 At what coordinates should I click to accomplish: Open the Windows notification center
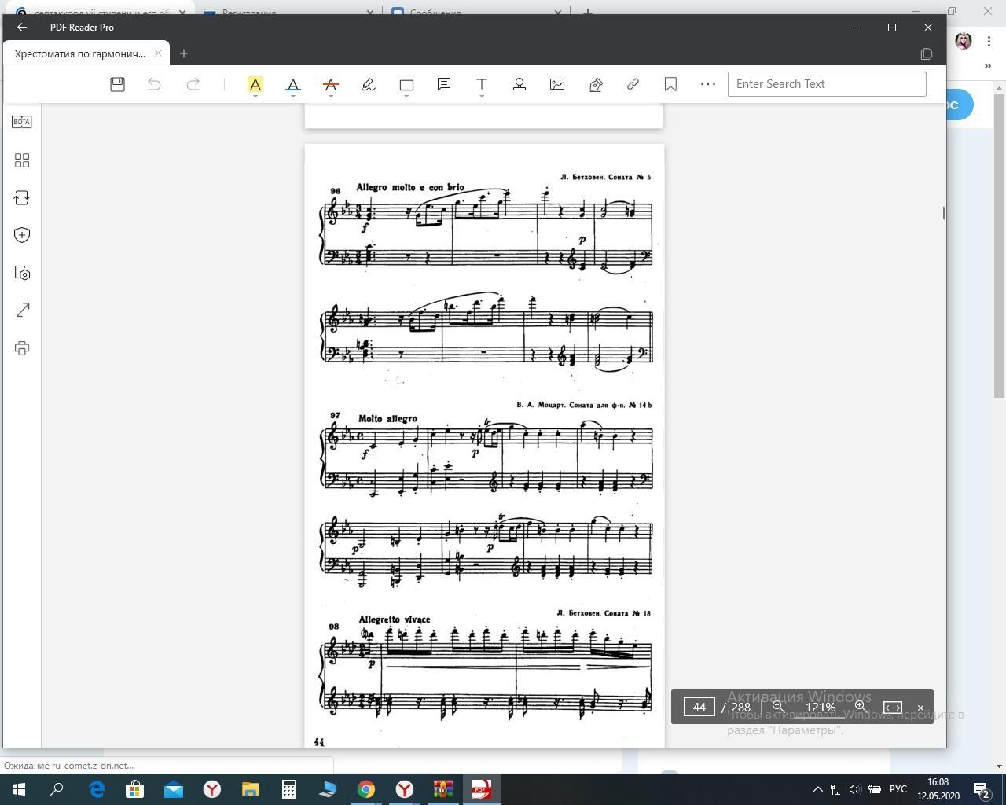tap(982, 789)
